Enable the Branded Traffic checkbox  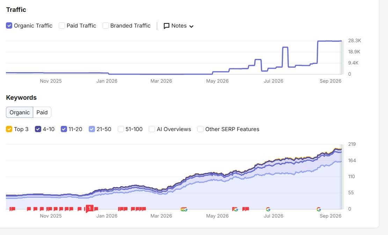(106, 25)
